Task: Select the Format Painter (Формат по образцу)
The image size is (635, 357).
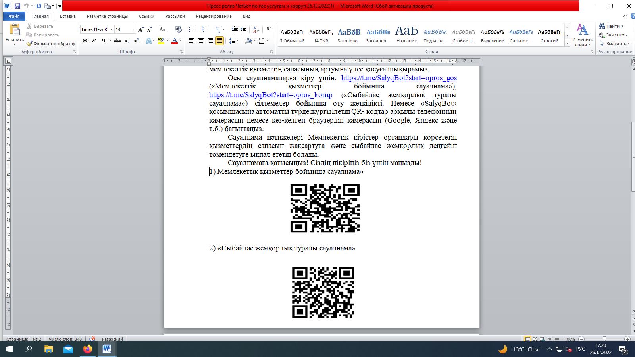Action: click(51, 44)
